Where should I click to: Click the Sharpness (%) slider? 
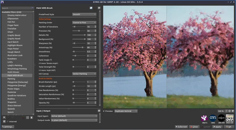click(x=79, y=43)
